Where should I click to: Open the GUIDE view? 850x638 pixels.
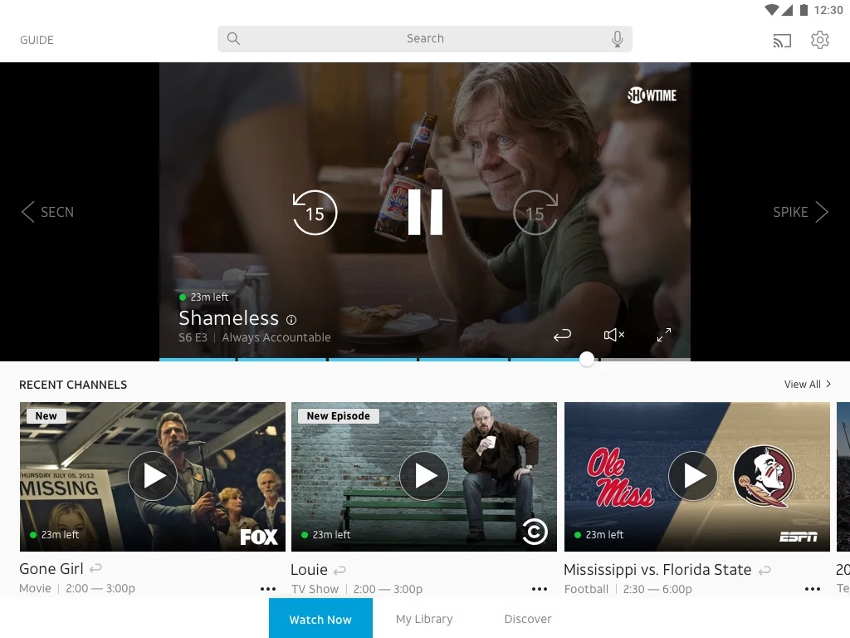click(x=37, y=40)
